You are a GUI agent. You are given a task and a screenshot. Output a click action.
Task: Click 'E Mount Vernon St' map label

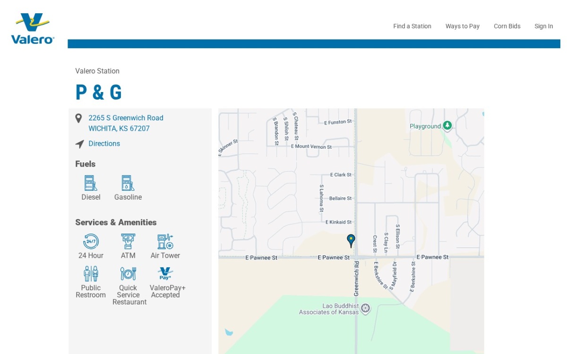click(x=311, y=147)
